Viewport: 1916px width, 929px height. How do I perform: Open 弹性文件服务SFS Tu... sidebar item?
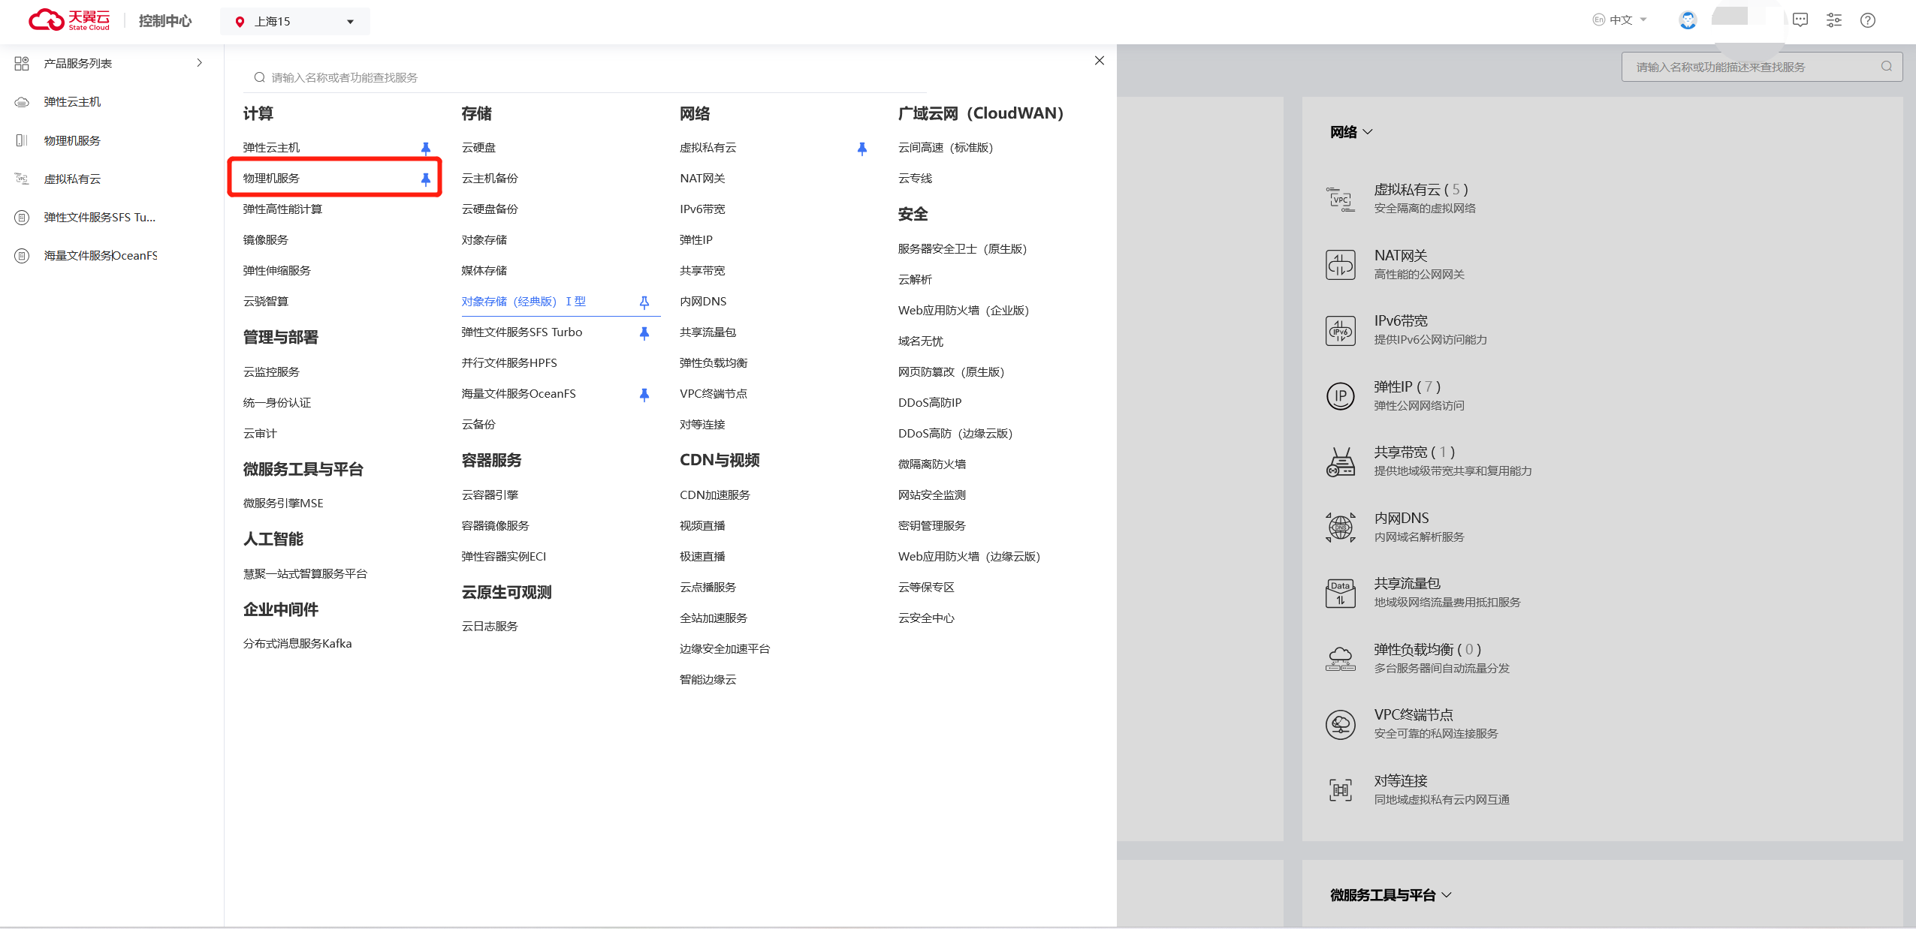100,217
